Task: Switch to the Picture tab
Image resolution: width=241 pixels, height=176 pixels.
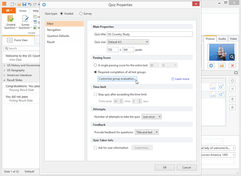Action: 210,39
